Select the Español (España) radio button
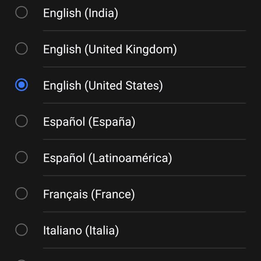Viewport: 261px width, 261px height. click(x=21, y=121)
